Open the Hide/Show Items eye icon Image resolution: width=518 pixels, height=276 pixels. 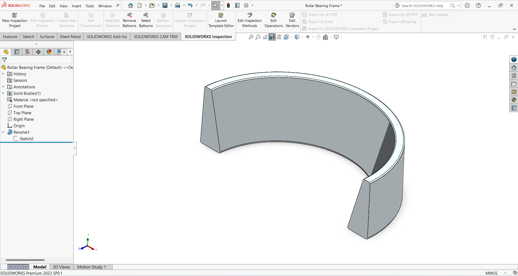point(308,37)
